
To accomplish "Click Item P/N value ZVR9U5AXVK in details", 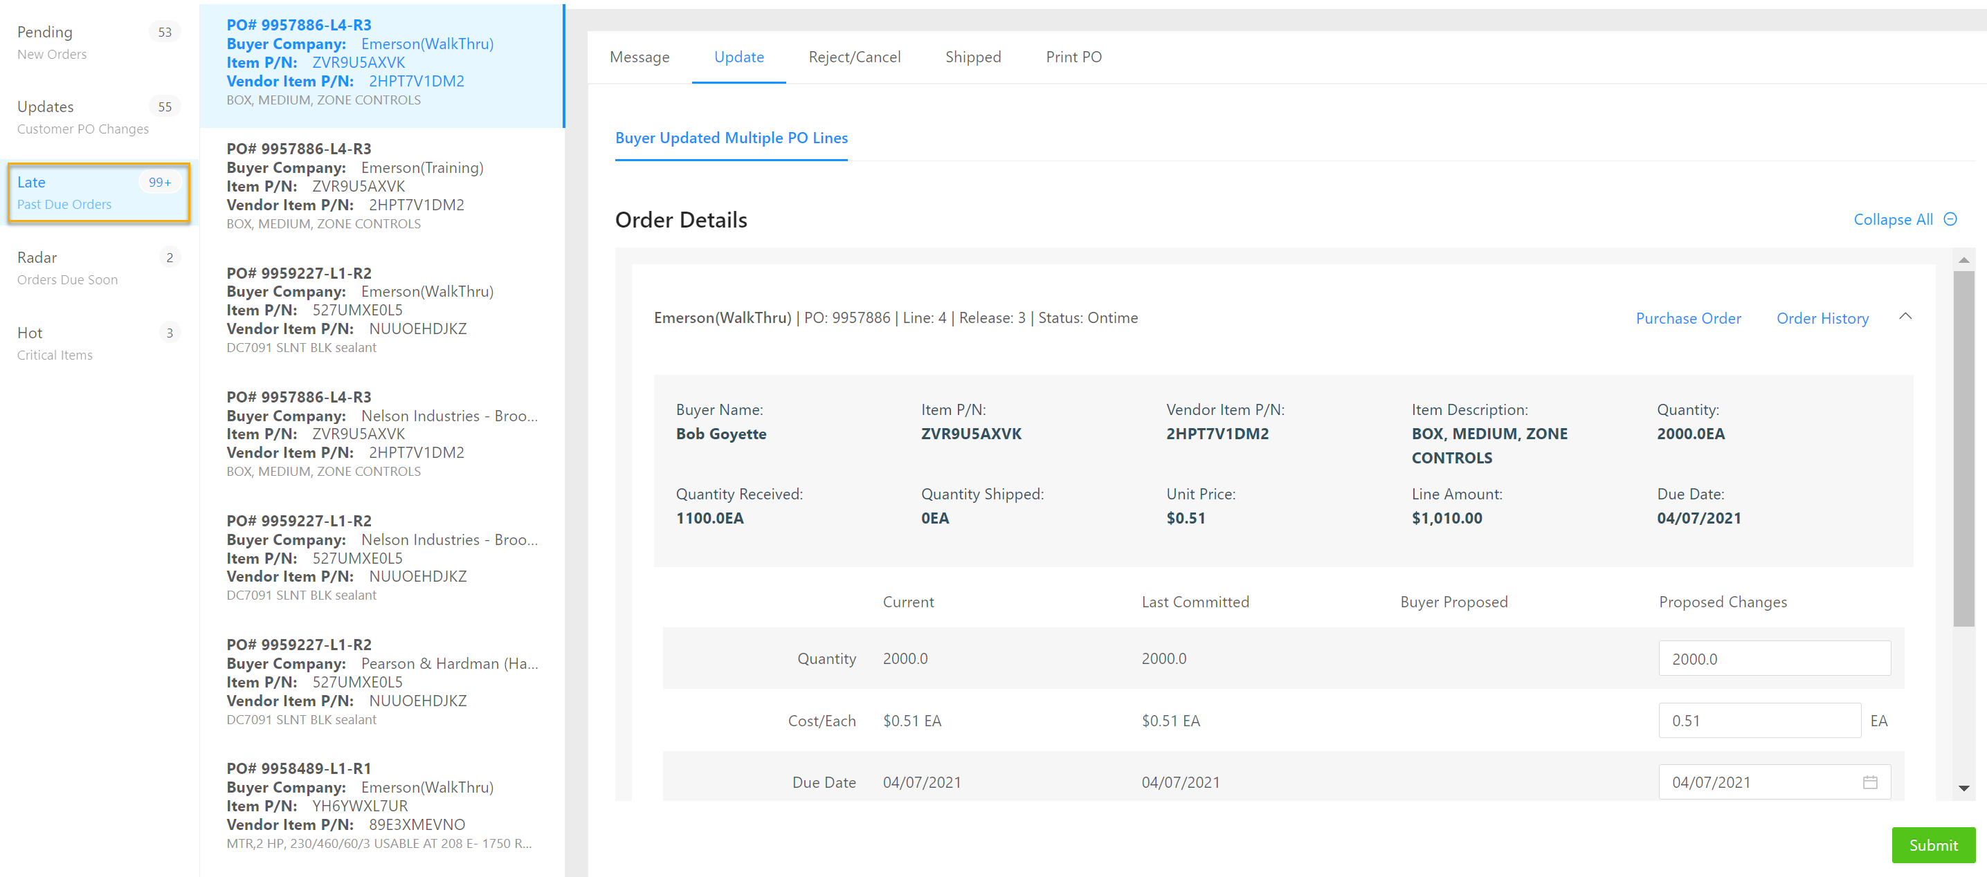I will 971,434.
